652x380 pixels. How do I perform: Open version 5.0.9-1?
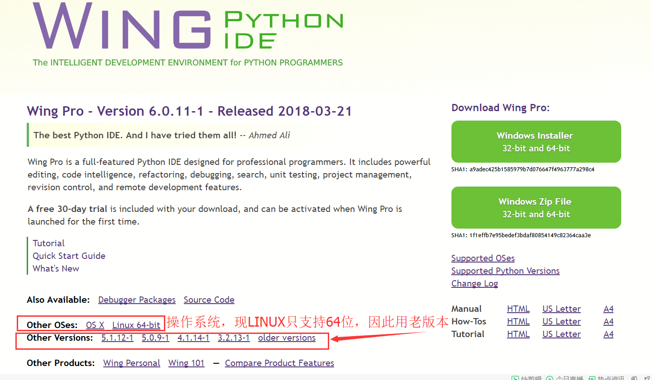coord(155,338)
